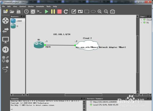
Task: Open the File menu
Action: 3,6
